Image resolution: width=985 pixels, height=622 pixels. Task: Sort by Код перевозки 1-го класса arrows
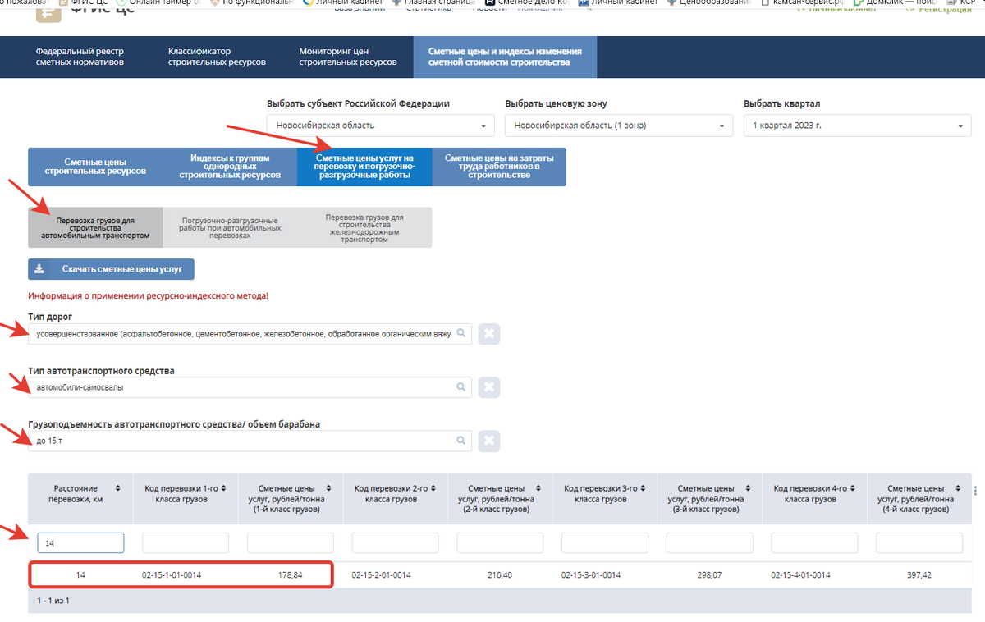point(222,487)
